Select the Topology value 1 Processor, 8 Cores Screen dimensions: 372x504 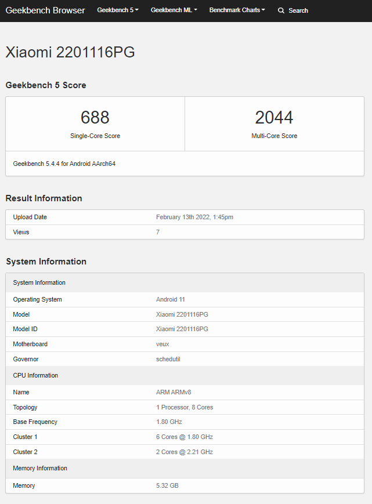pyautogui.click(x=185, y=407)
